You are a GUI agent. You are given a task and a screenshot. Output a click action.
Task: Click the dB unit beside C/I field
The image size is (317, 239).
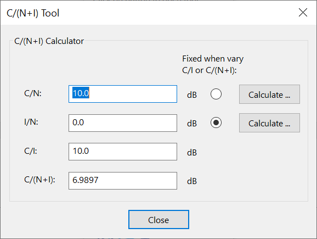[x=192, y=153]
